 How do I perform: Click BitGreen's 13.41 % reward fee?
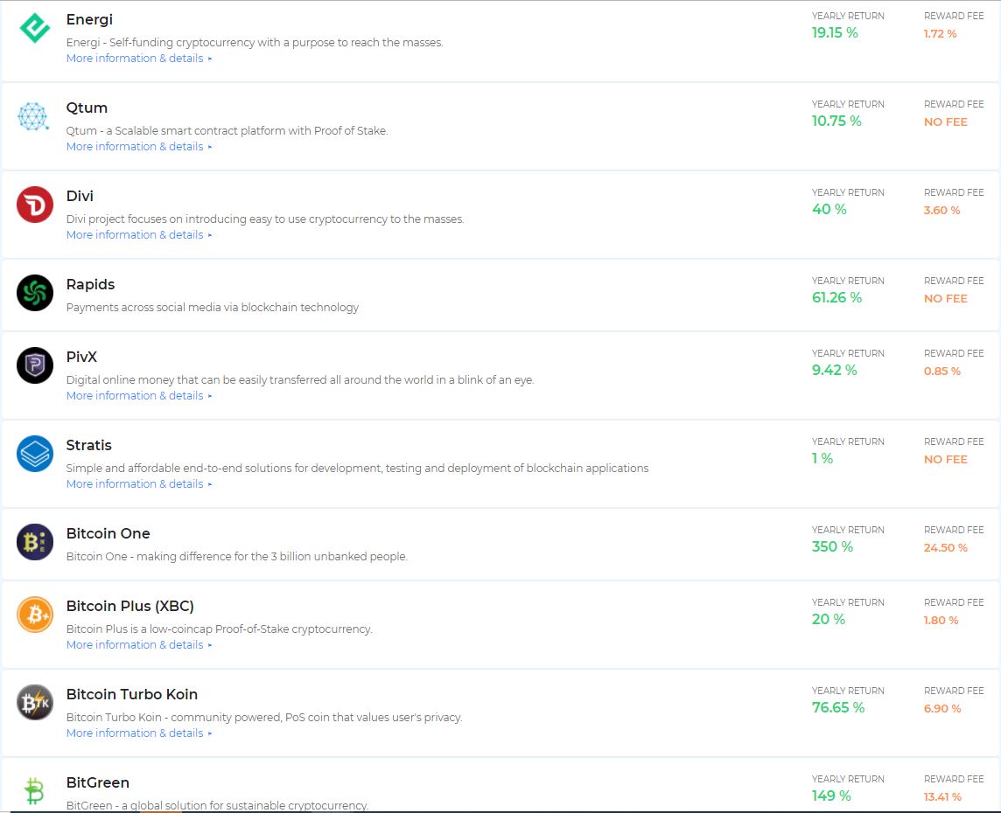coord(942,797)
